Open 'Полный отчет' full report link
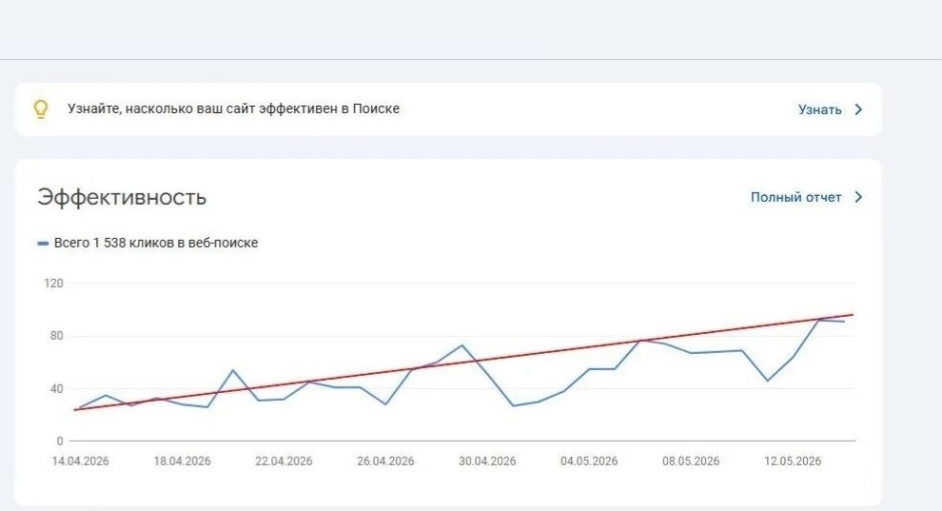942x511 pixels. pos(795,197)
